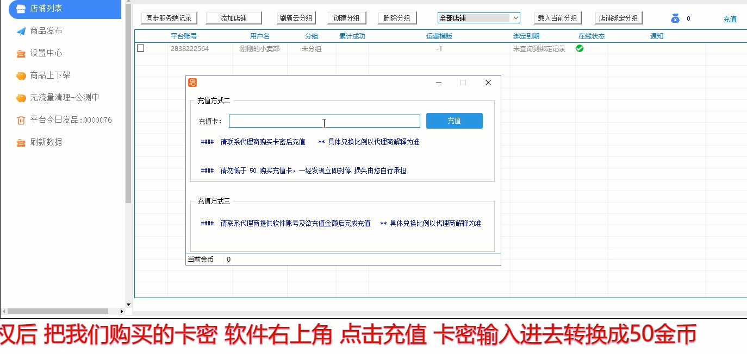This screenshot has height=354, width=747.
Task: Click the 商品上下架 piggy bank icon
Action: click(x=21, y=75)
